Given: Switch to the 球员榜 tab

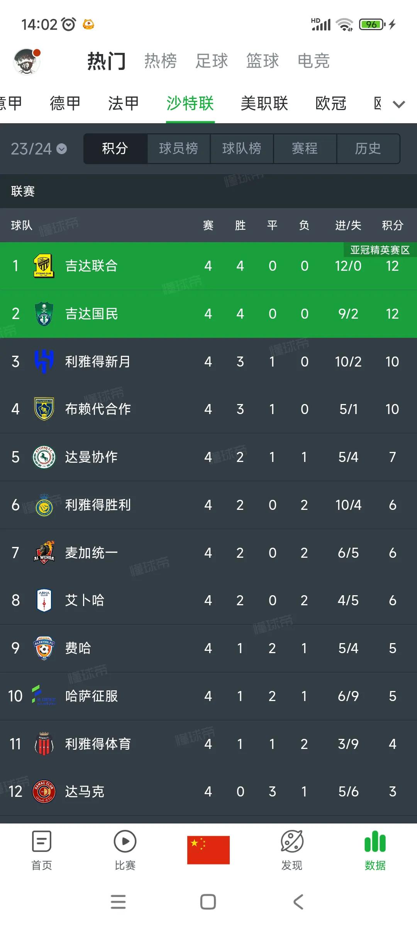Looking at the screenshot, I should click(178, 149).
